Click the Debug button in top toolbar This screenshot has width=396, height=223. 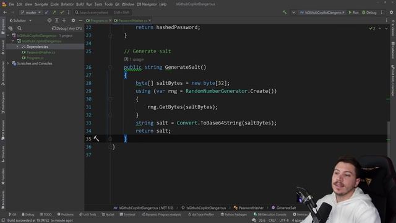369,12
